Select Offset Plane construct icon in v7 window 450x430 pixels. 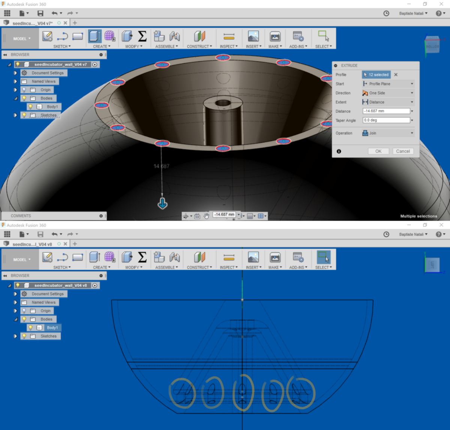(199, 36)
